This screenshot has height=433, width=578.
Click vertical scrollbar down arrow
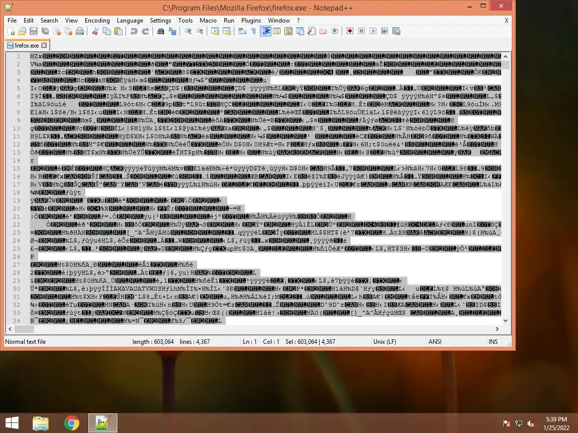505,320
